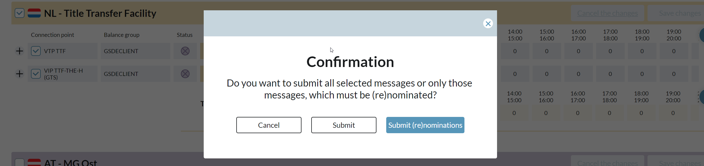The width and height of the screenshot is (704, 166).
Task: Click the plus icon next to VTP TTF
Action: pyautogui.click(x=19, y=51)
